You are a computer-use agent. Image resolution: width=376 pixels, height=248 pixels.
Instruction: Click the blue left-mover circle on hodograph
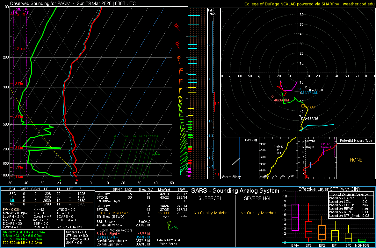tap(300, 89)
